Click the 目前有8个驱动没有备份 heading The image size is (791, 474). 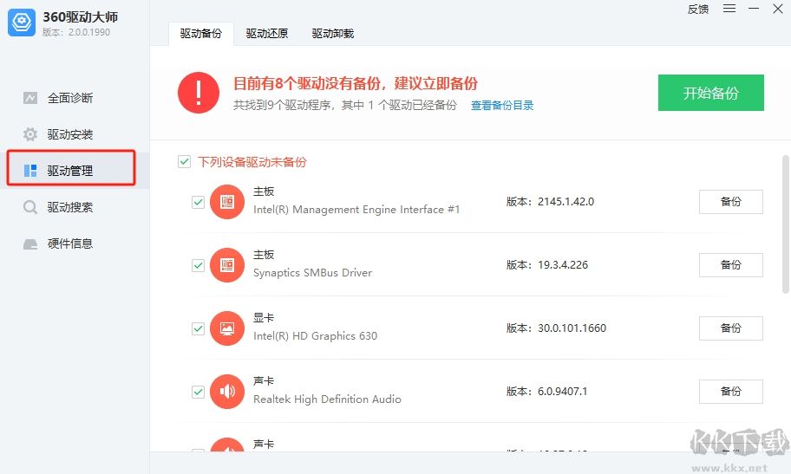point(355,83)
